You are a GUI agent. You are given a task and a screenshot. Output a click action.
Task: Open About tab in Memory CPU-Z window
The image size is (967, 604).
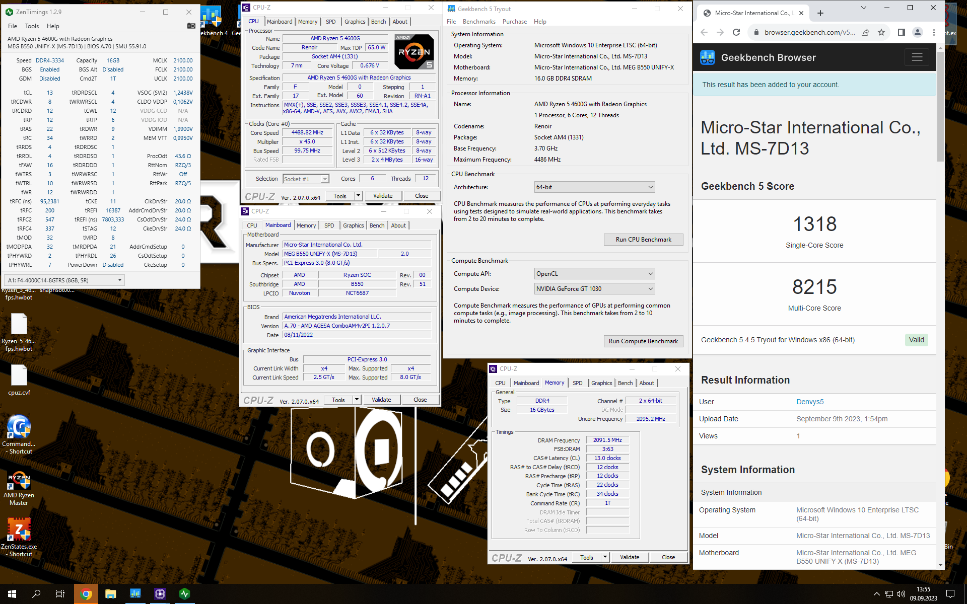click(x=647, y=383)
